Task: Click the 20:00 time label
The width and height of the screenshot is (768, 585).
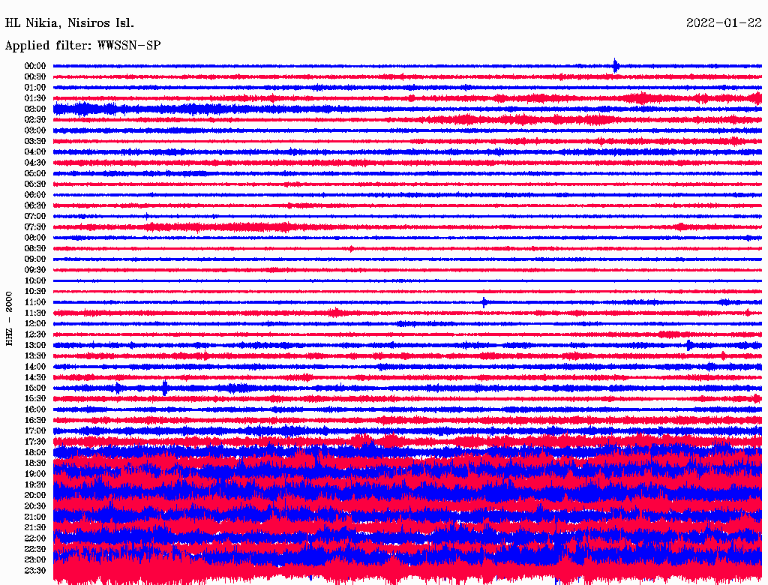Action: (x=35, y=495)
